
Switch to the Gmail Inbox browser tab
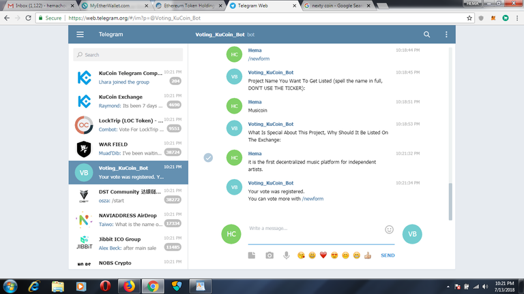pos(40,5)
